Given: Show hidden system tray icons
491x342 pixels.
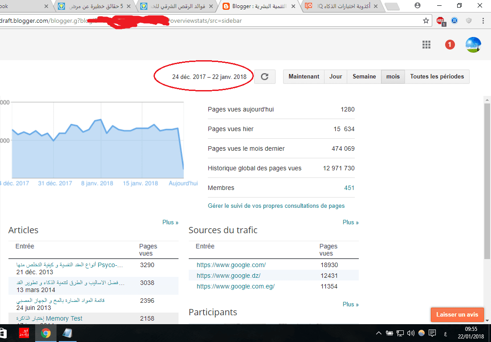Looking at the screenshot, I should pos(378,333).
